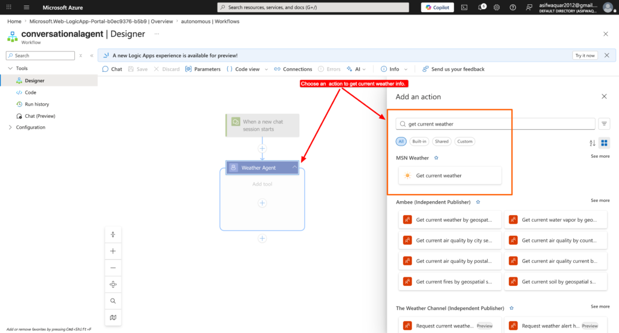Screen dimensions: 619x333
Task: Click the fit-to-view icon in canvas controls
Action: click(113, 284)
